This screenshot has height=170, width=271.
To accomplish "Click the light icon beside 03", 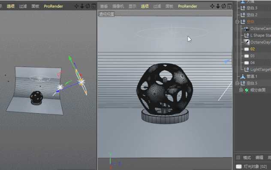I will tap(247, 56).
